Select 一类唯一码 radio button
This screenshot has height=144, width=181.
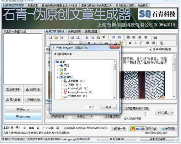point(24,128)
